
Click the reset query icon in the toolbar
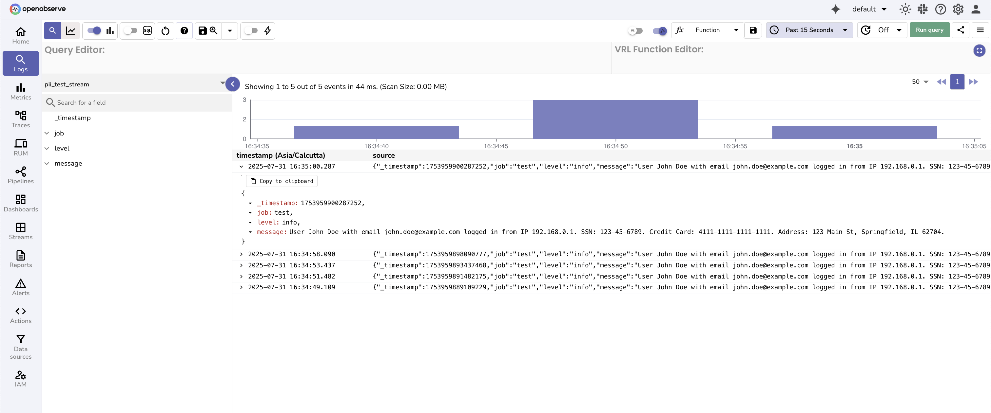(x=165, y=31)
